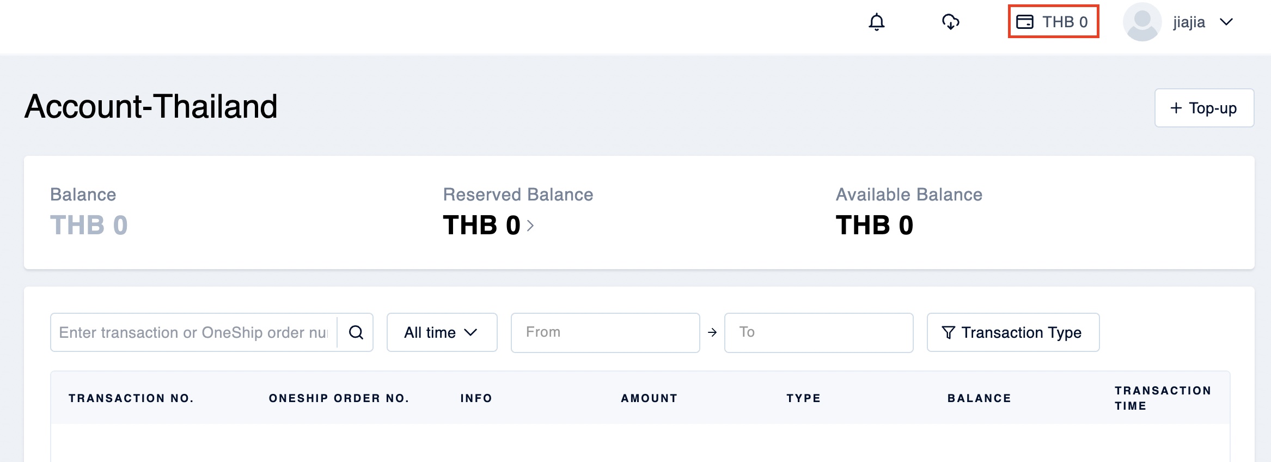
Task: Click the wallet icon beside THB 0
Action: (1025, 22)
